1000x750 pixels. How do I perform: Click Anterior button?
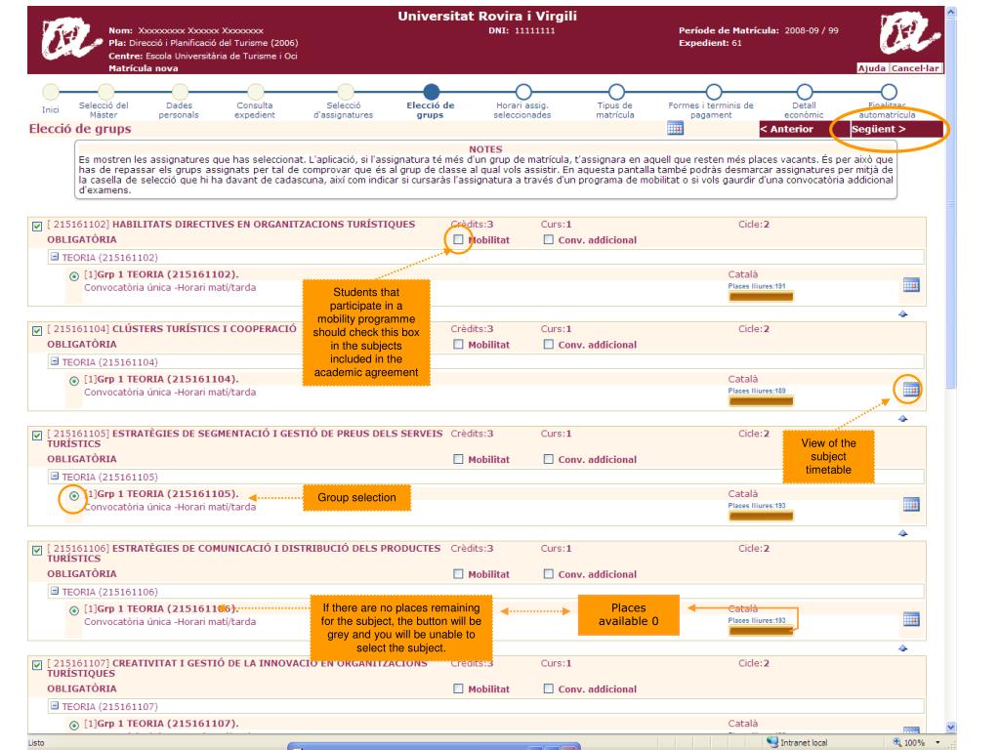804,129
